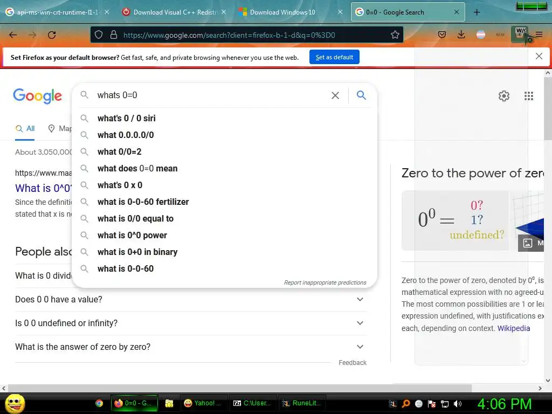Click the vertical page scrollbar thumb
Screen dimensions: 552x414
click(548, 108)
